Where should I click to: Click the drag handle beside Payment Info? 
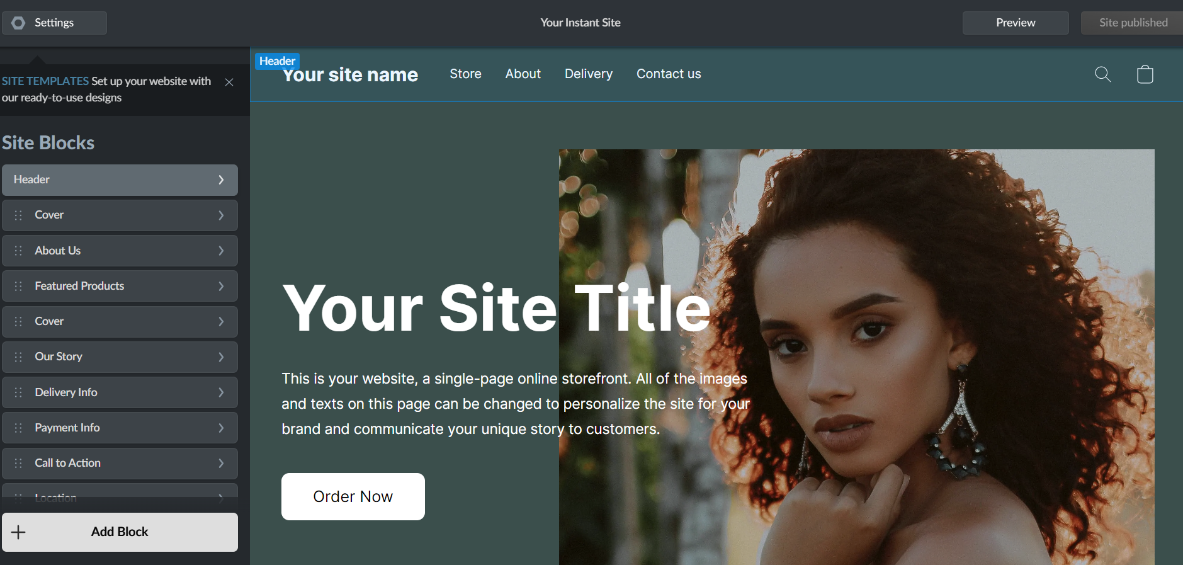pyautogui.click(x=18, y=428)
